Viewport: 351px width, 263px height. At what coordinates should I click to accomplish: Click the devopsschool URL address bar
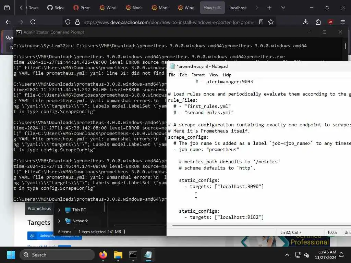(x=169, y=22)
